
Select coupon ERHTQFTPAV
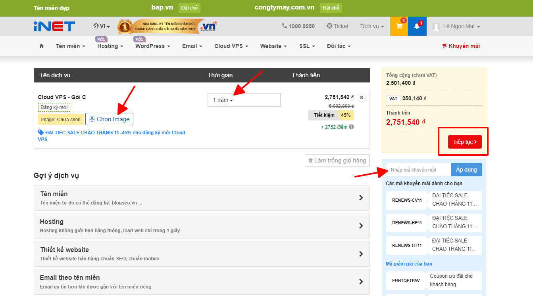coord(434,281)
